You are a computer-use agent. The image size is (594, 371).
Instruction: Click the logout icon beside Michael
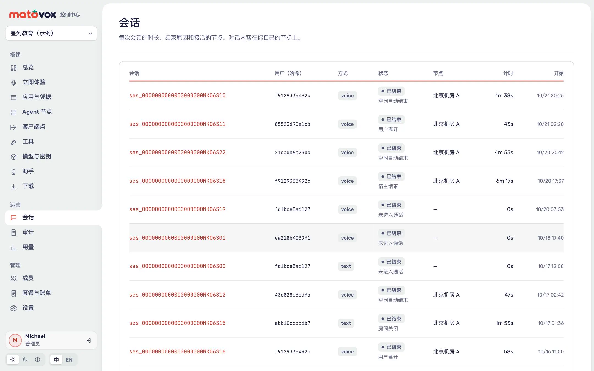click(89, 340)
